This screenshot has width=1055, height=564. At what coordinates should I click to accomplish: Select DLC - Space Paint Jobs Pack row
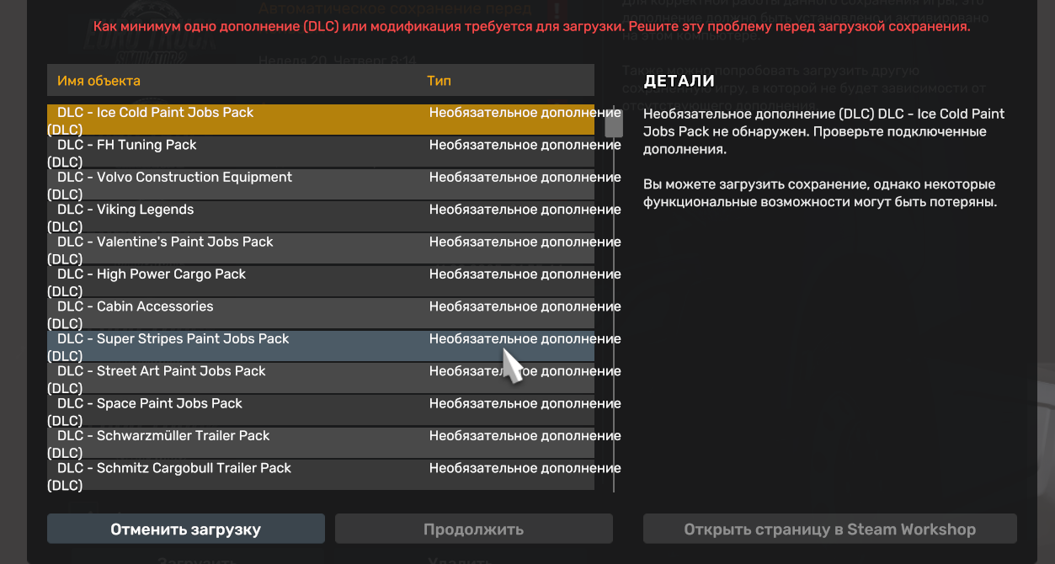click(321, 411)
